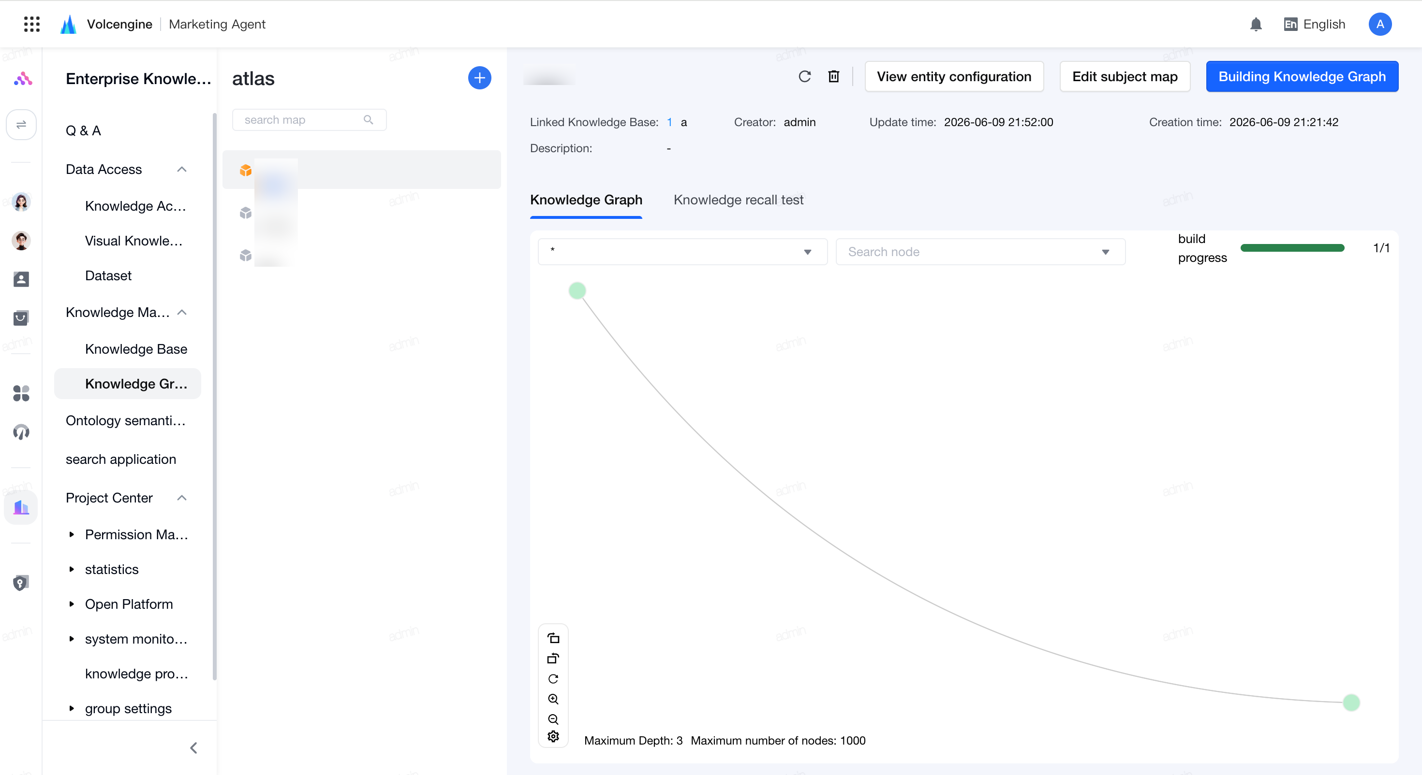Expand the Permission Ma... tree item
This screenshot has height=775, width=1422.
tap(72, 534)
